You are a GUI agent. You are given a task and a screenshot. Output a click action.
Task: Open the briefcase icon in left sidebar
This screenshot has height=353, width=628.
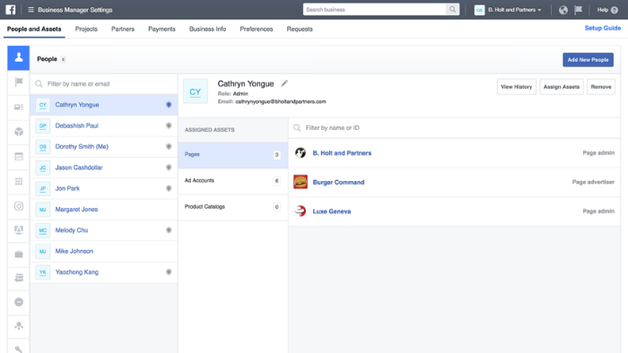click(x=19, y=254)
